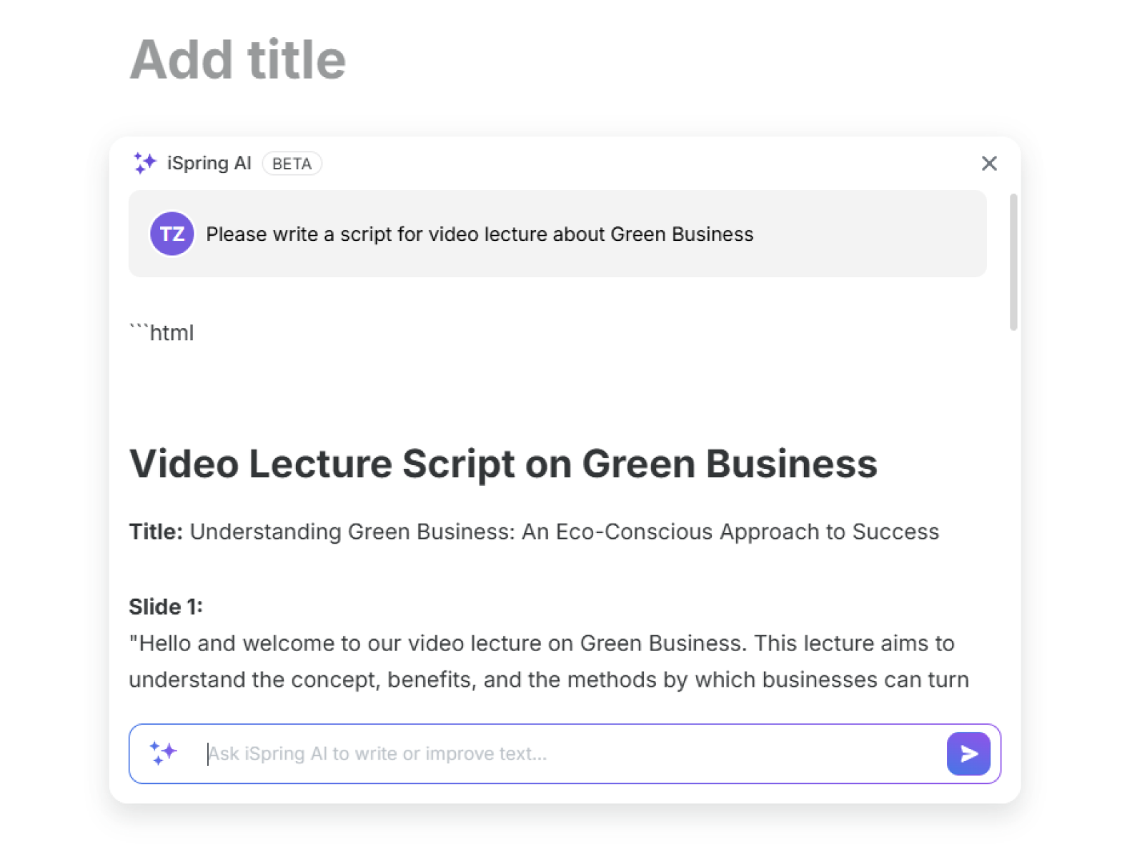The height and width of the screenshot is (849, 1132).
Task: Click the ```html text line
Action: click(x=162, y=332)
